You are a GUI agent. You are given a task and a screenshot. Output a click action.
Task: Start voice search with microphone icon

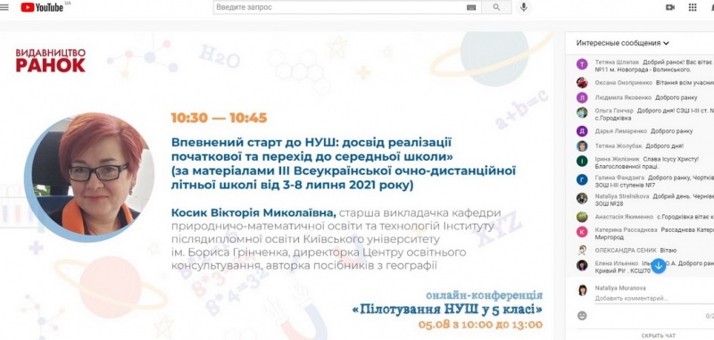pyautogui.click(x=524, y=7)
